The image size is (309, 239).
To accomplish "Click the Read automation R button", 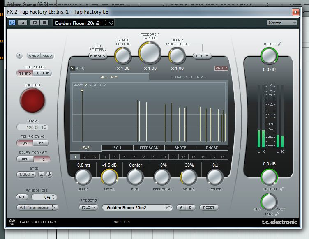I will click(35, 23).
